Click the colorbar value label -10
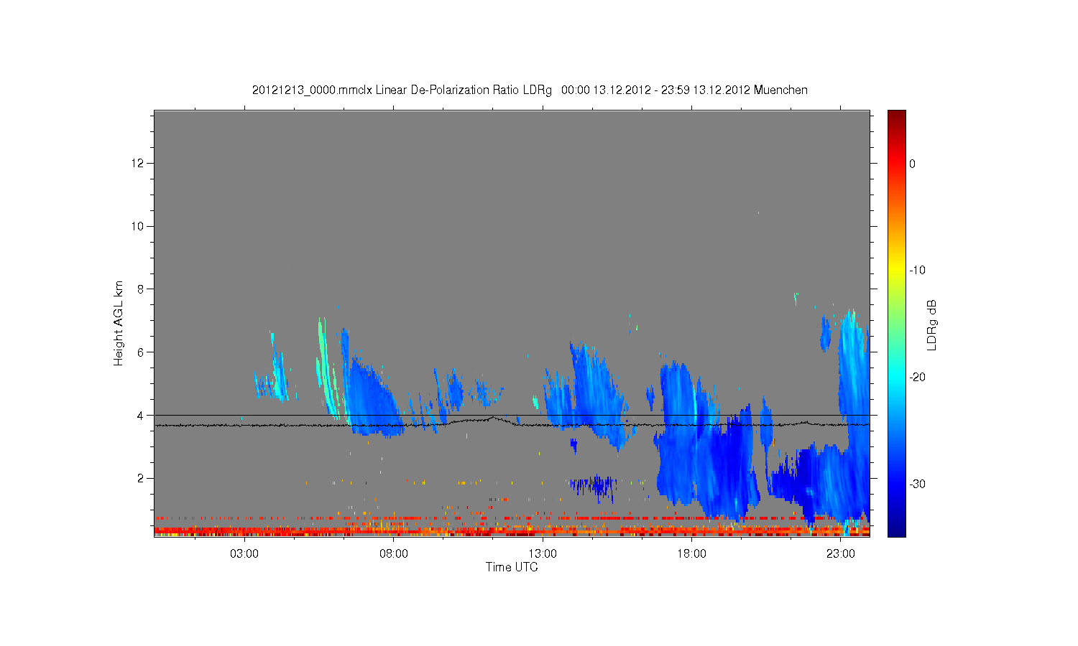The width and height of the screenshot is (1078, 646). (916, 271)
